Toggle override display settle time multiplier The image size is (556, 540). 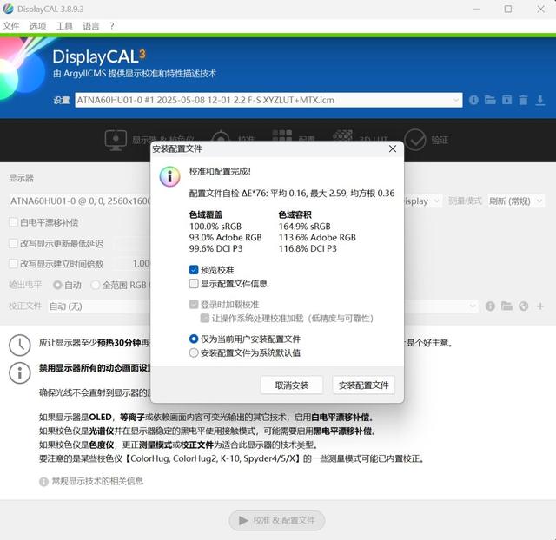pos(14,264)
